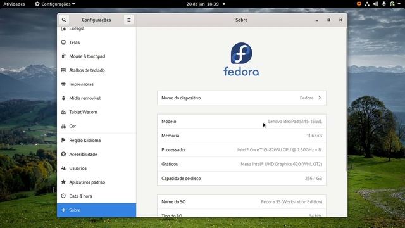Click the accessibility icon

63,154
